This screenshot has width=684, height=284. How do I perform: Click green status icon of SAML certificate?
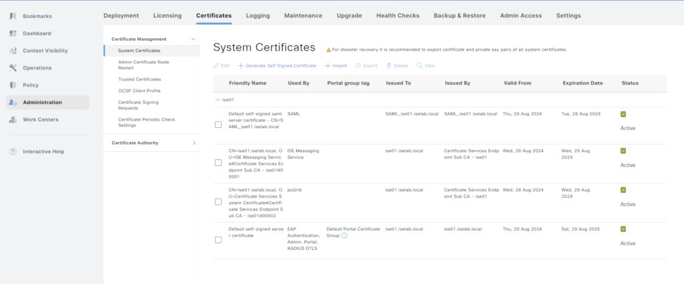[x=623, y=114]
